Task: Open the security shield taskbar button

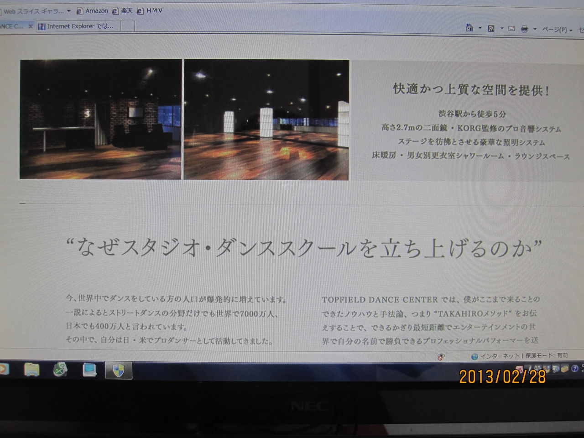Action: tap(118, 370)
